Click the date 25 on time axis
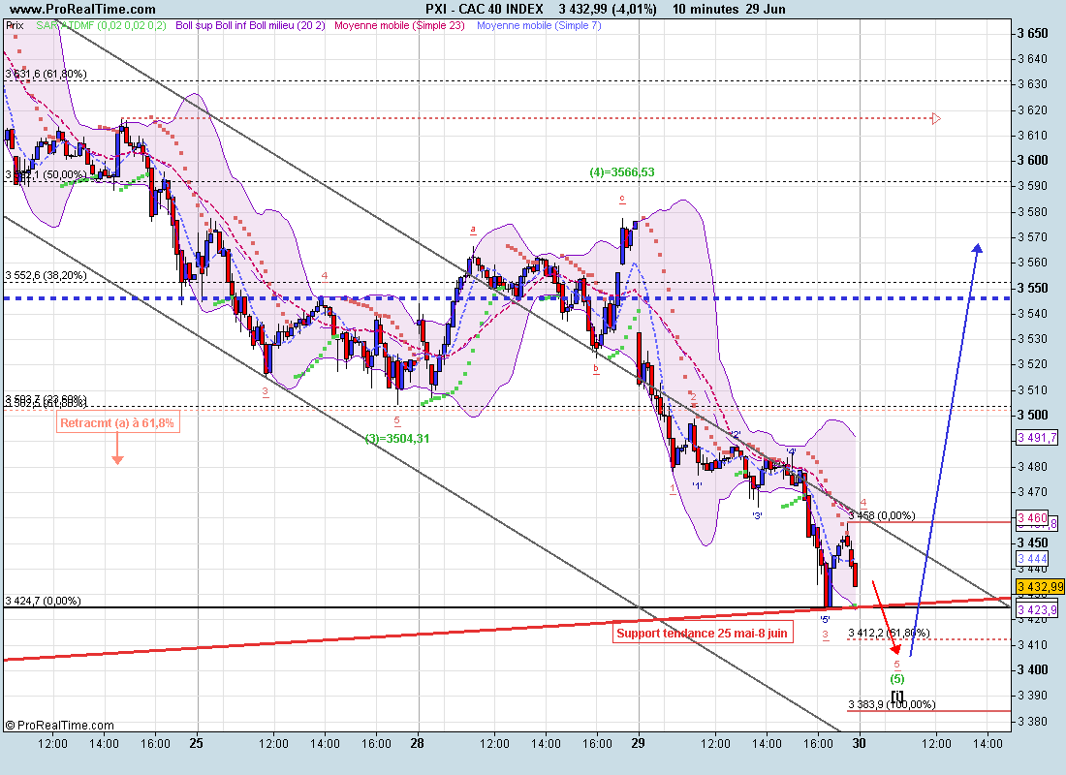This screenshot has width=1066, height=775. [x=196, y=743]
